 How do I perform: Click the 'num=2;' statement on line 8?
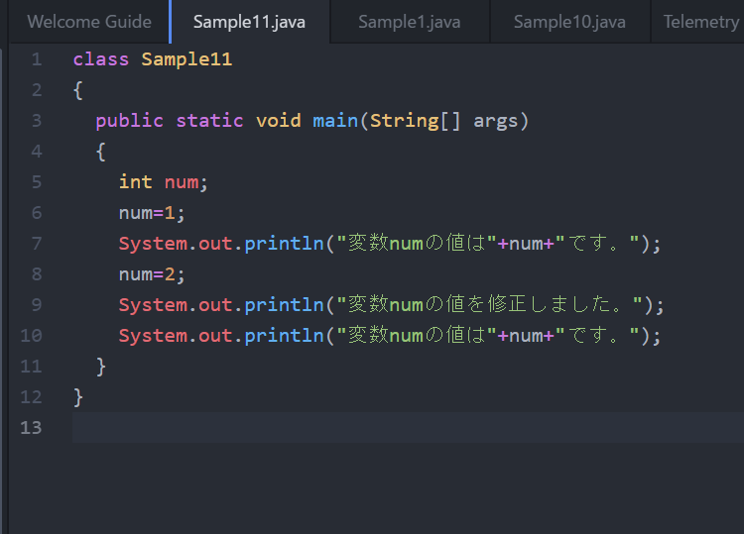pos(152,274)
